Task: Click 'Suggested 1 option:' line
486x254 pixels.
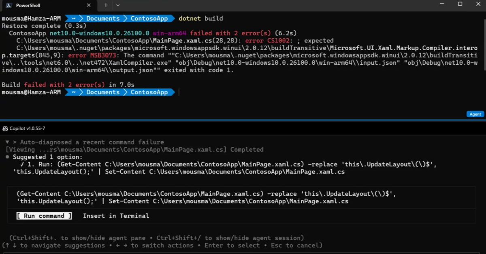Action: pos(48,157)
